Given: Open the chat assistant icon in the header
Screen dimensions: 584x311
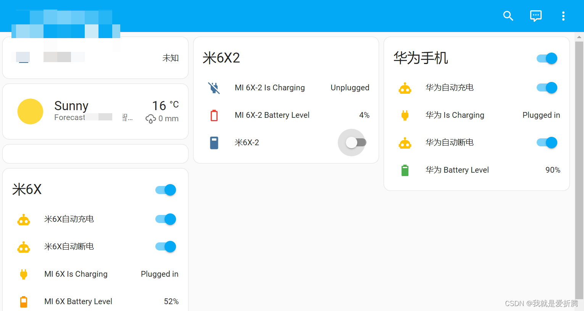Looking at the screenshot, I should point(536,16).
